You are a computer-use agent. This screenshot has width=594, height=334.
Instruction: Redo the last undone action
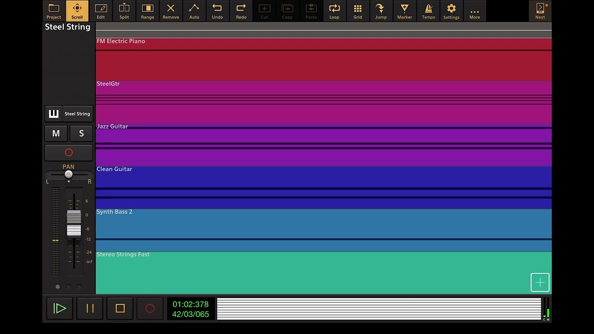point(241,11)
